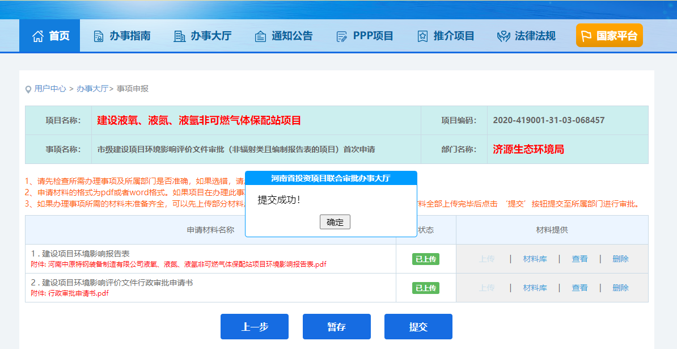This screenshot has height=349, width=677.
Task: Click 用户中心 breadcrumb link
Action: tap(50, 89)
